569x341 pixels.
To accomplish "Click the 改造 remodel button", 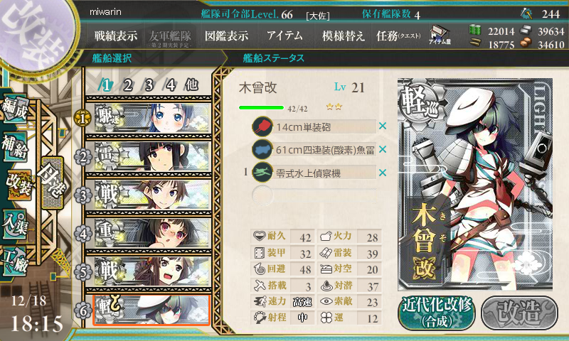I will click(x=520, y=313).
